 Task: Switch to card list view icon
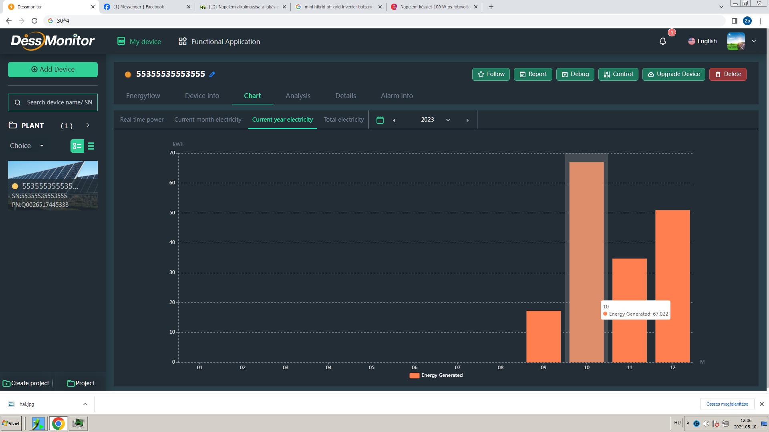[x=77, y=146]
